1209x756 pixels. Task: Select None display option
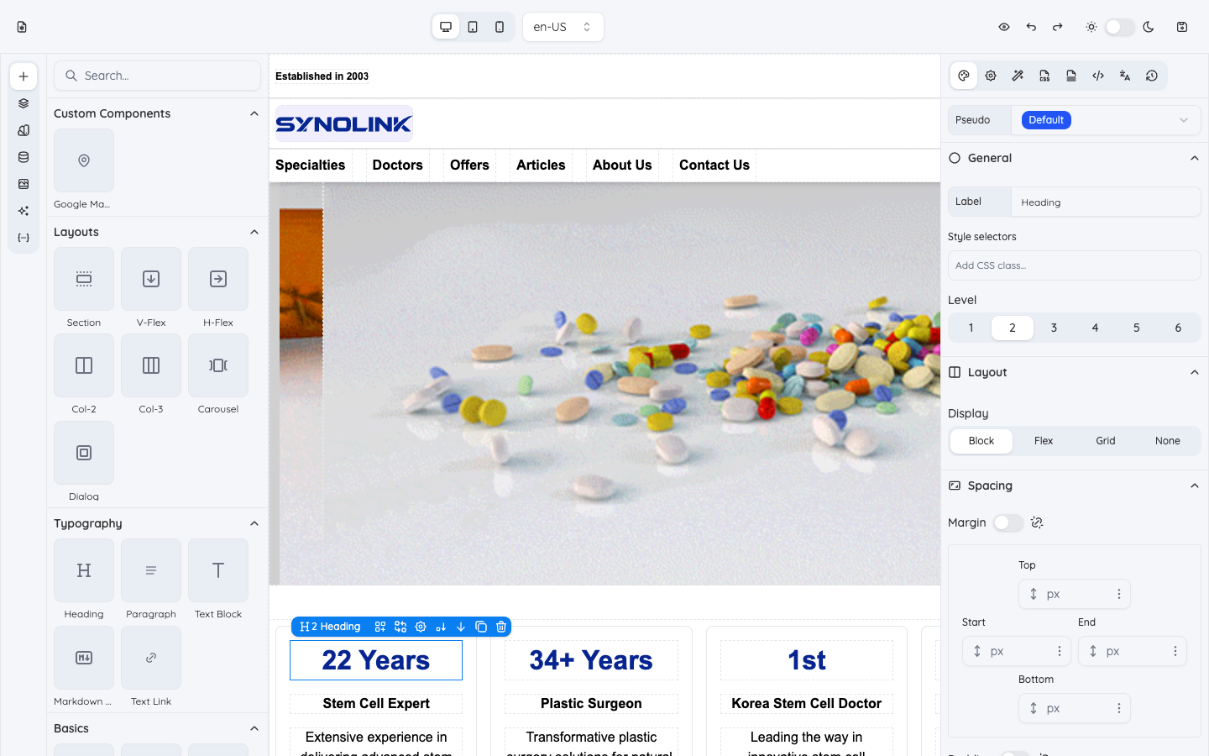1168,441
